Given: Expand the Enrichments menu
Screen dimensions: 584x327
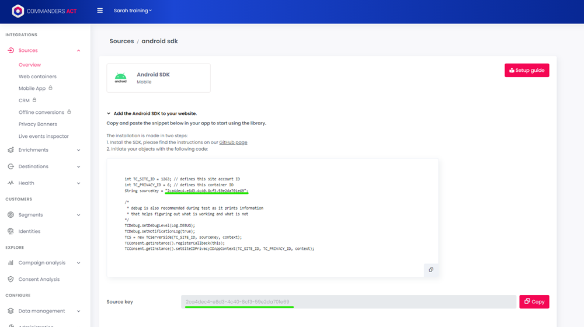Looking at the screenshot, I should click(x=79, y=150).
